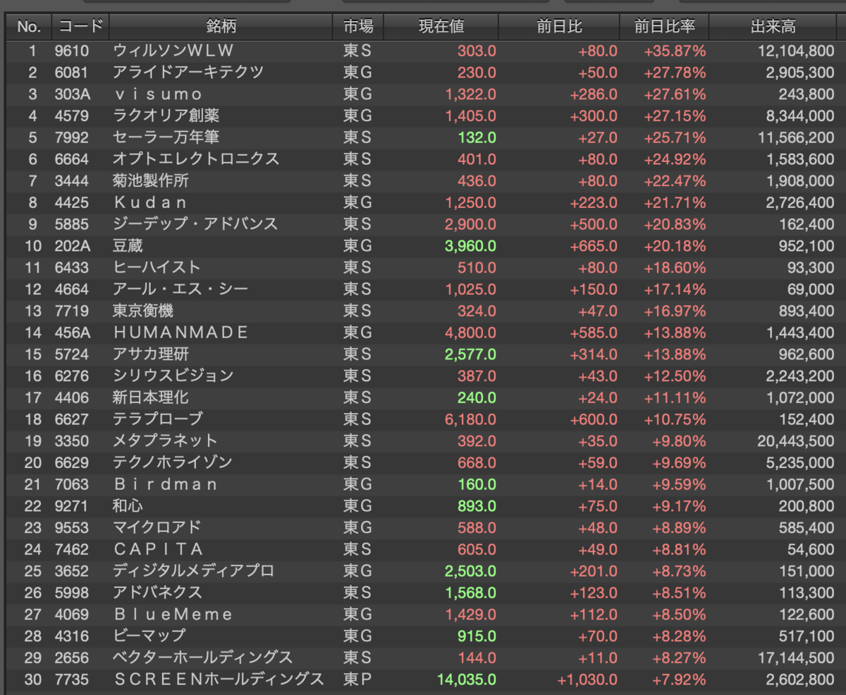This screenshot has height=695, width=846.
Task: Select 新日本理化 stock name
Action: coord(151,398)
